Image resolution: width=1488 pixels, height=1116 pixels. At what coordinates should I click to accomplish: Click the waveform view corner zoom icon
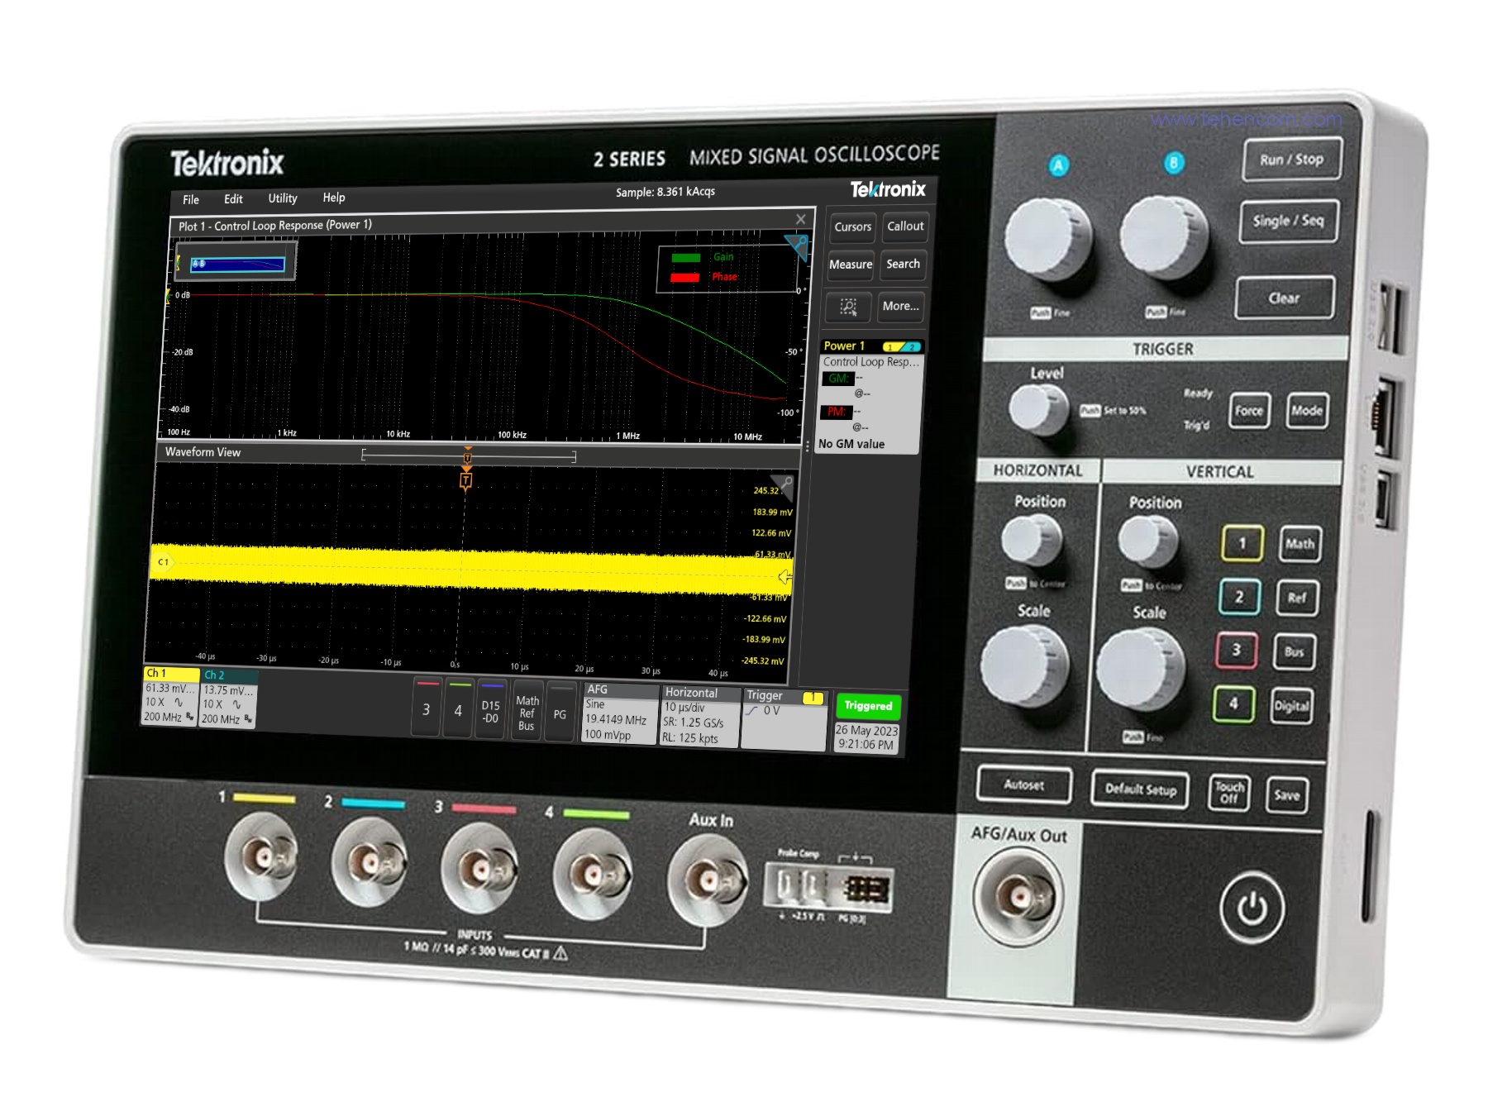[783, 486]
